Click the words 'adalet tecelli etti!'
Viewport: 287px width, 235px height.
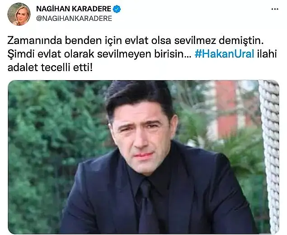(50, 67)
